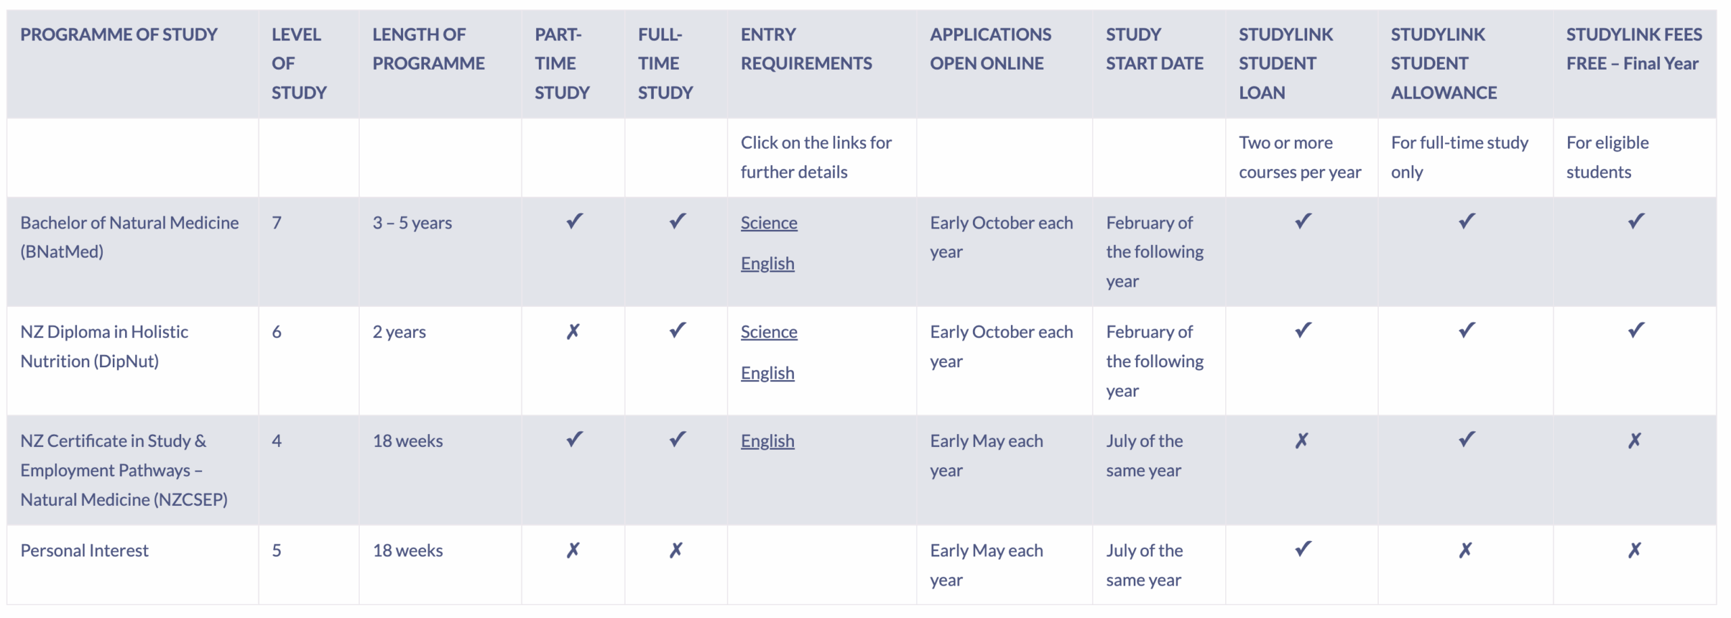Click Fees Free cross icon in NZCSEP row
The height and width of the screenshot is (618, 1731).
(x=1634, y=441)
